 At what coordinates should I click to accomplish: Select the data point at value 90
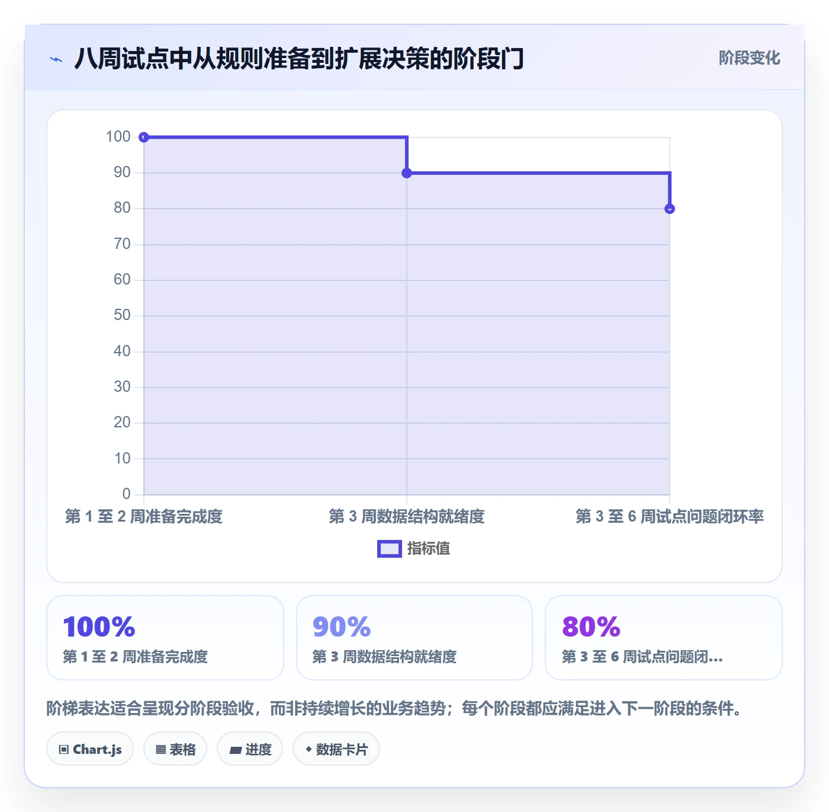[407, 173]
